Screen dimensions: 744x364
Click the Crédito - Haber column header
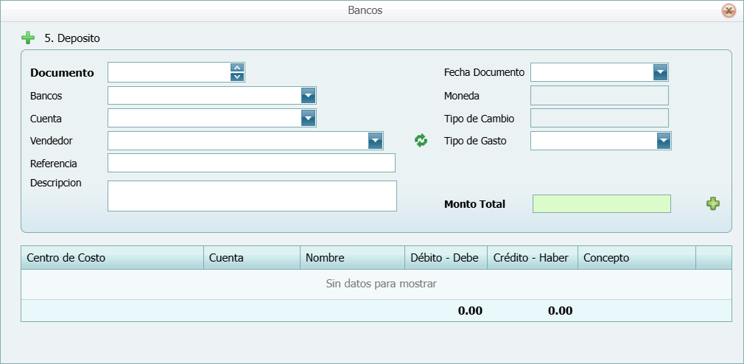tap(532, 258)
